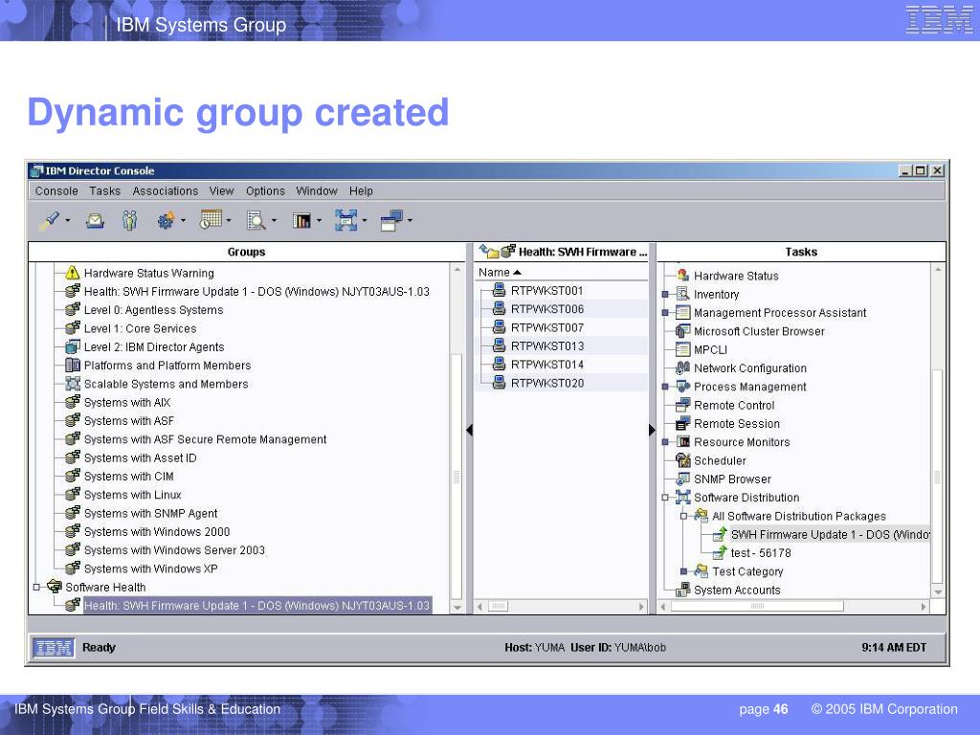Click the Platforms and Platform Members icon

click(x=73, y=365)
